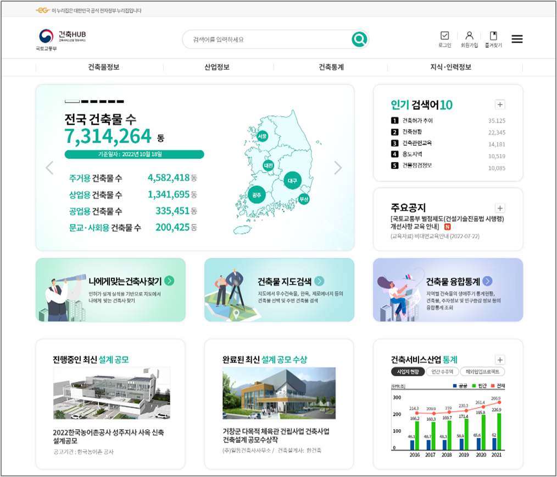Expand 건축서비스산업 통계 via plus button
The width and height of the screenshot is (557, 477).
coord(500,359)
